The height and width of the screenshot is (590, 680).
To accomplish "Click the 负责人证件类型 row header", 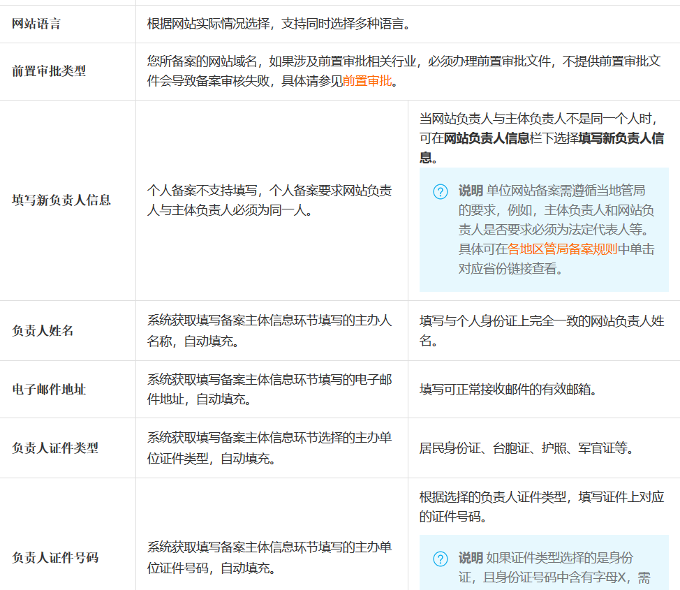I will point(55,448).
